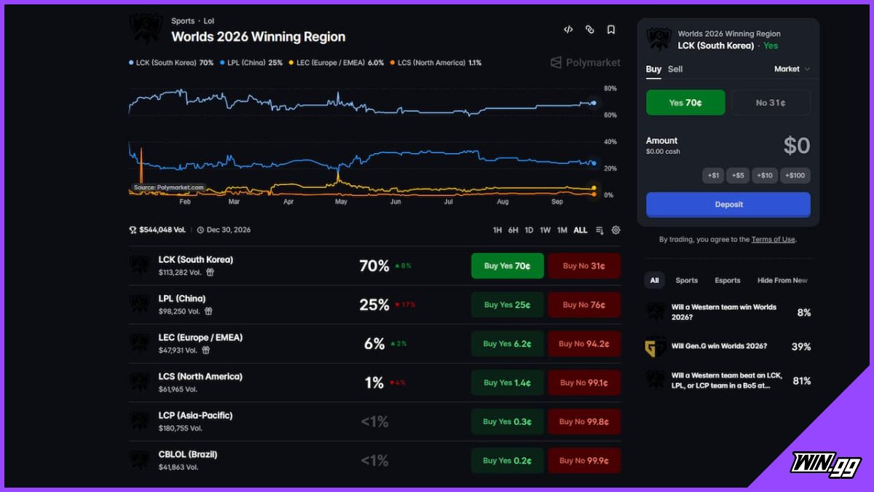
Task: Open the Terms of Use link
Action: coord(773,240)
